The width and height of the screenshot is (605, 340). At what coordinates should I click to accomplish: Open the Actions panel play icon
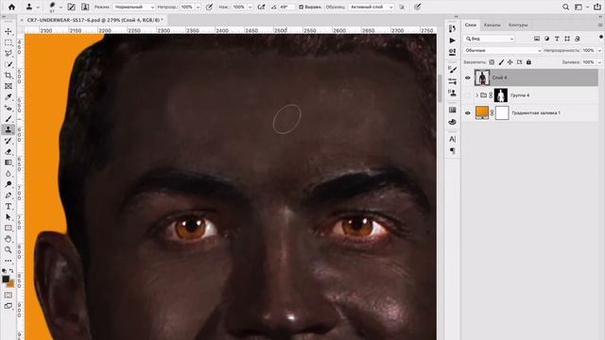(x=452, y=40)
